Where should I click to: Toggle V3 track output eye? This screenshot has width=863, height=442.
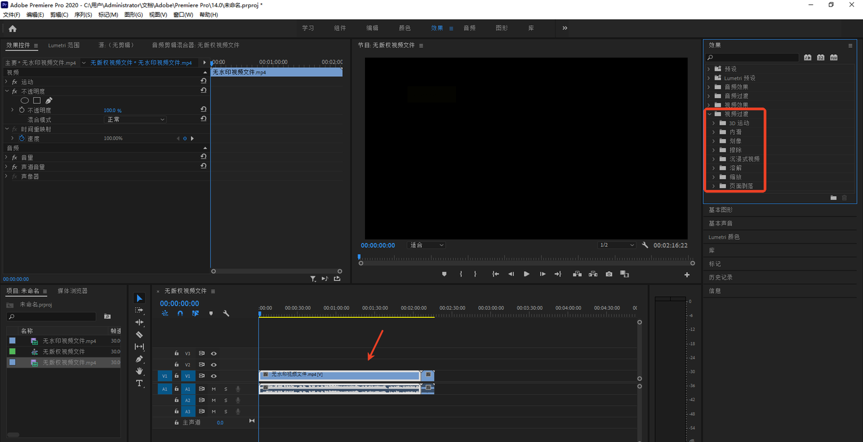pos(213,354)
